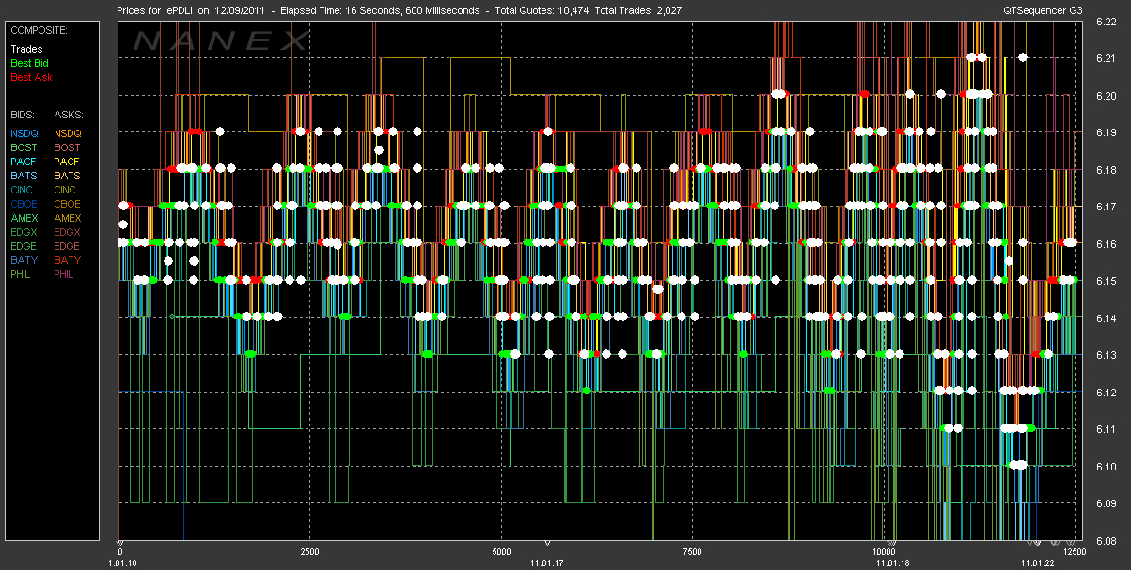This screenshot has height=570, width=1131.
Task: Click the 6.17 price axis label
Action: (x=1105, y=207)
